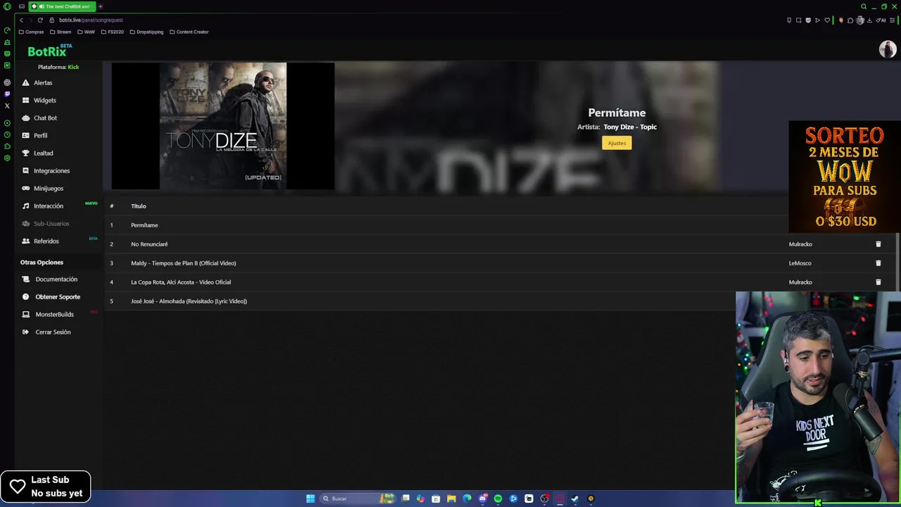The width and height of the screenshot is (901, 507).
Task: Open the Alertas section in sidebar
Action: coord(43,83)
